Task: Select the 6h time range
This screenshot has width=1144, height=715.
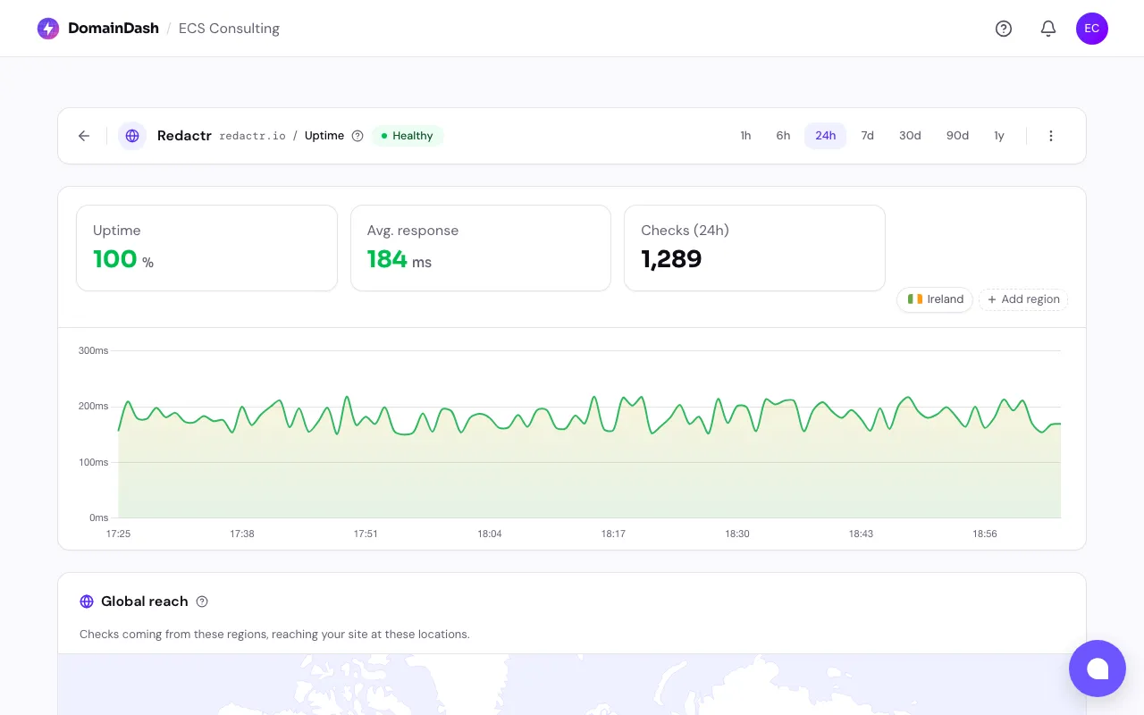Action: tap(783, 136)
